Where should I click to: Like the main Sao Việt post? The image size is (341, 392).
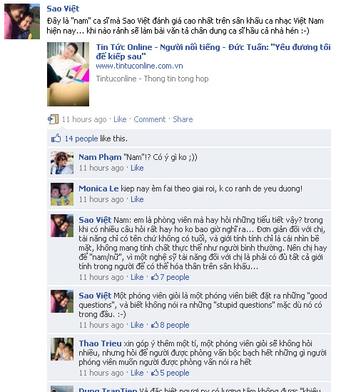pyautogui.click(x=120, y=119)
